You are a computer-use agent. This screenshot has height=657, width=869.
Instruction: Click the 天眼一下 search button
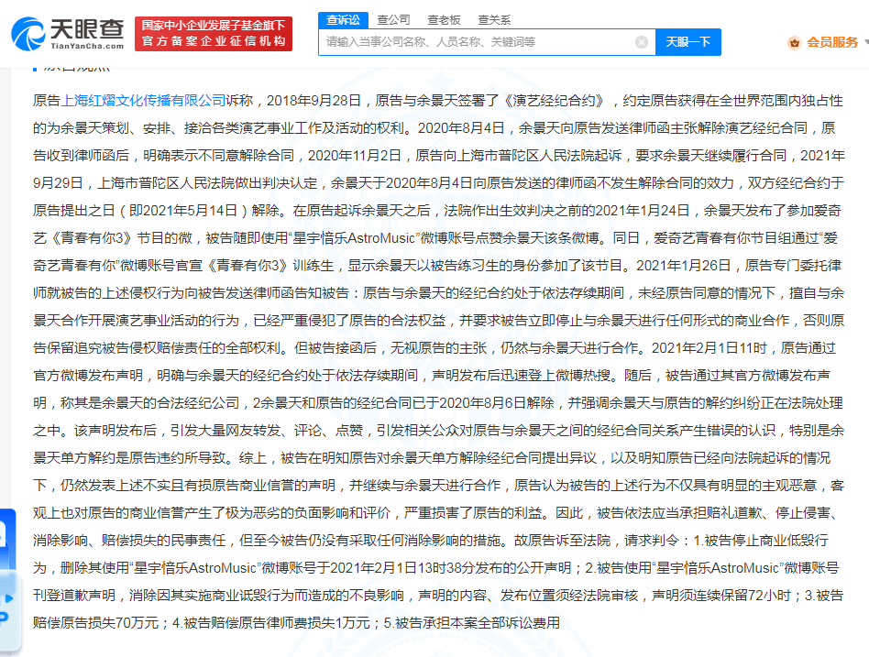[687, 42]
